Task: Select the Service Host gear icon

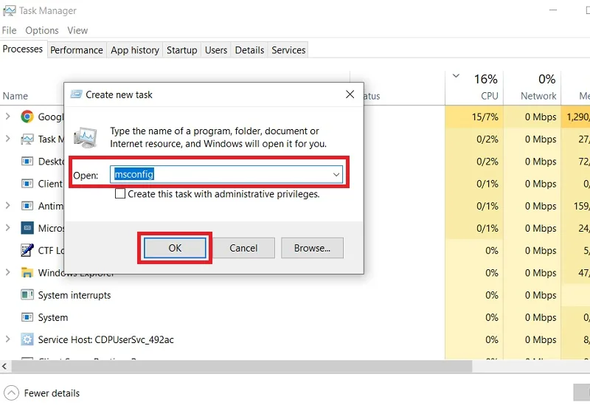Action: point(27,339)
